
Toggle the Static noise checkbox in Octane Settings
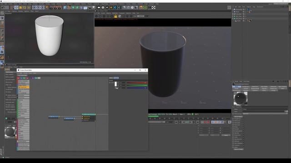pyautogui.click(x=6, y=105)
